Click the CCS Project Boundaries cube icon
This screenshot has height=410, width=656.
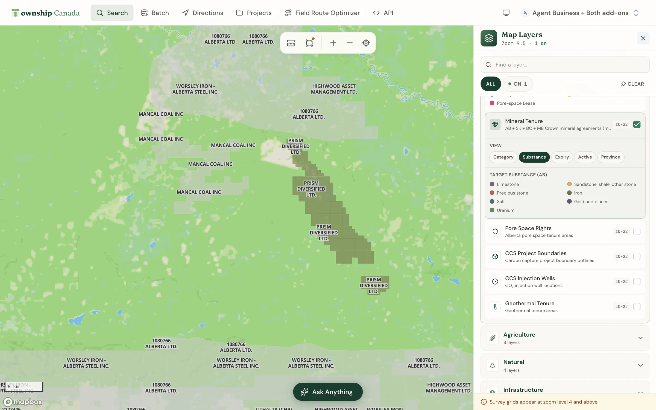coord(495,257)
